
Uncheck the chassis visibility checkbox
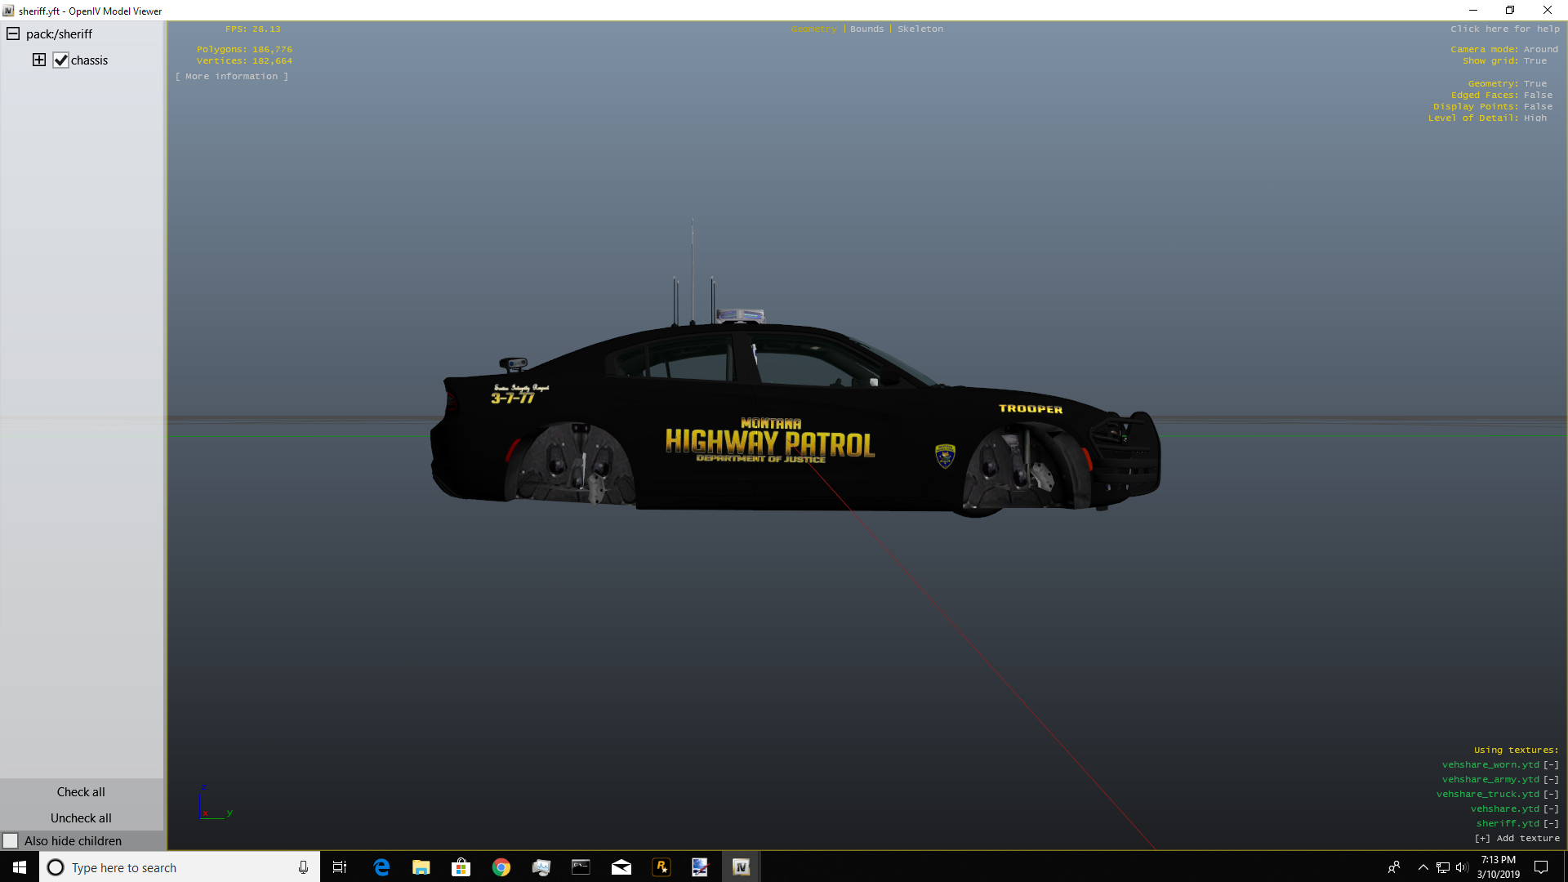coord(61,60)
